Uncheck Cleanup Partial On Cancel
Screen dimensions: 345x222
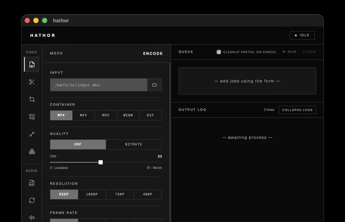click(219, 52)
